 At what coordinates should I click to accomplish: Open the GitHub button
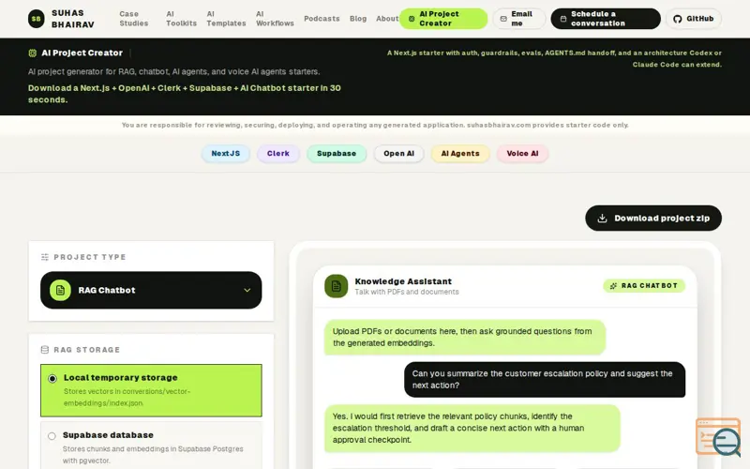point(694,19)
